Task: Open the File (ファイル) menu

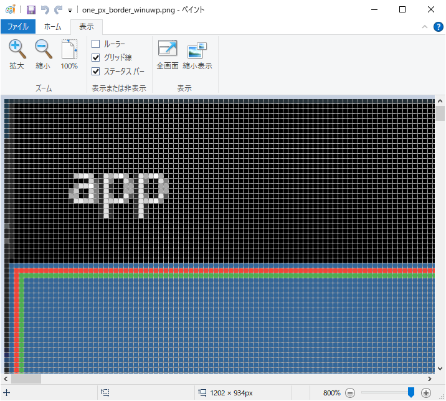Action: click(x=18, y=27)
